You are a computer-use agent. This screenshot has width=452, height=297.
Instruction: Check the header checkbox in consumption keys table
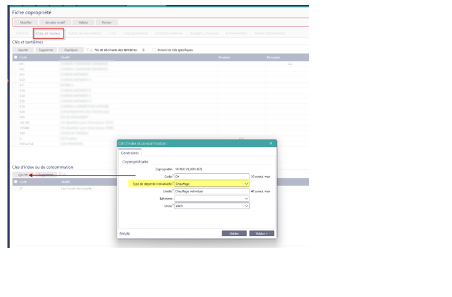[x=16, y=182]
